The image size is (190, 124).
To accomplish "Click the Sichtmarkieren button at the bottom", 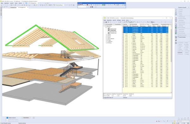I will click(26, 118).
